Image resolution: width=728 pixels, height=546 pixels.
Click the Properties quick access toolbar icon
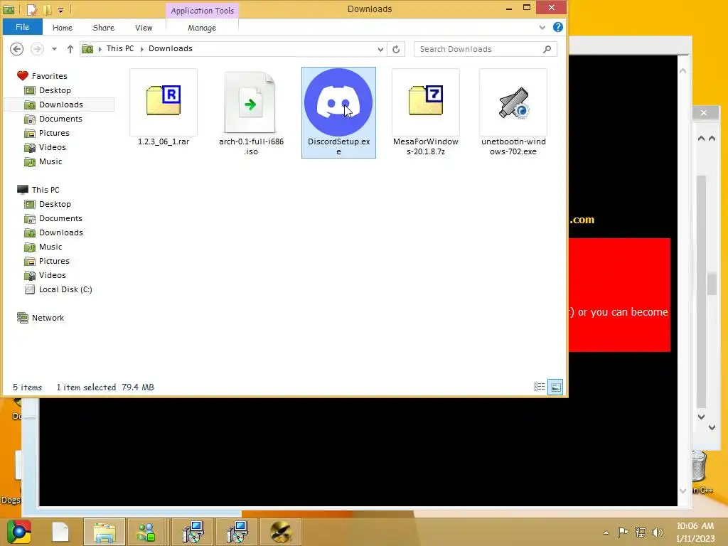pos(32,9)
